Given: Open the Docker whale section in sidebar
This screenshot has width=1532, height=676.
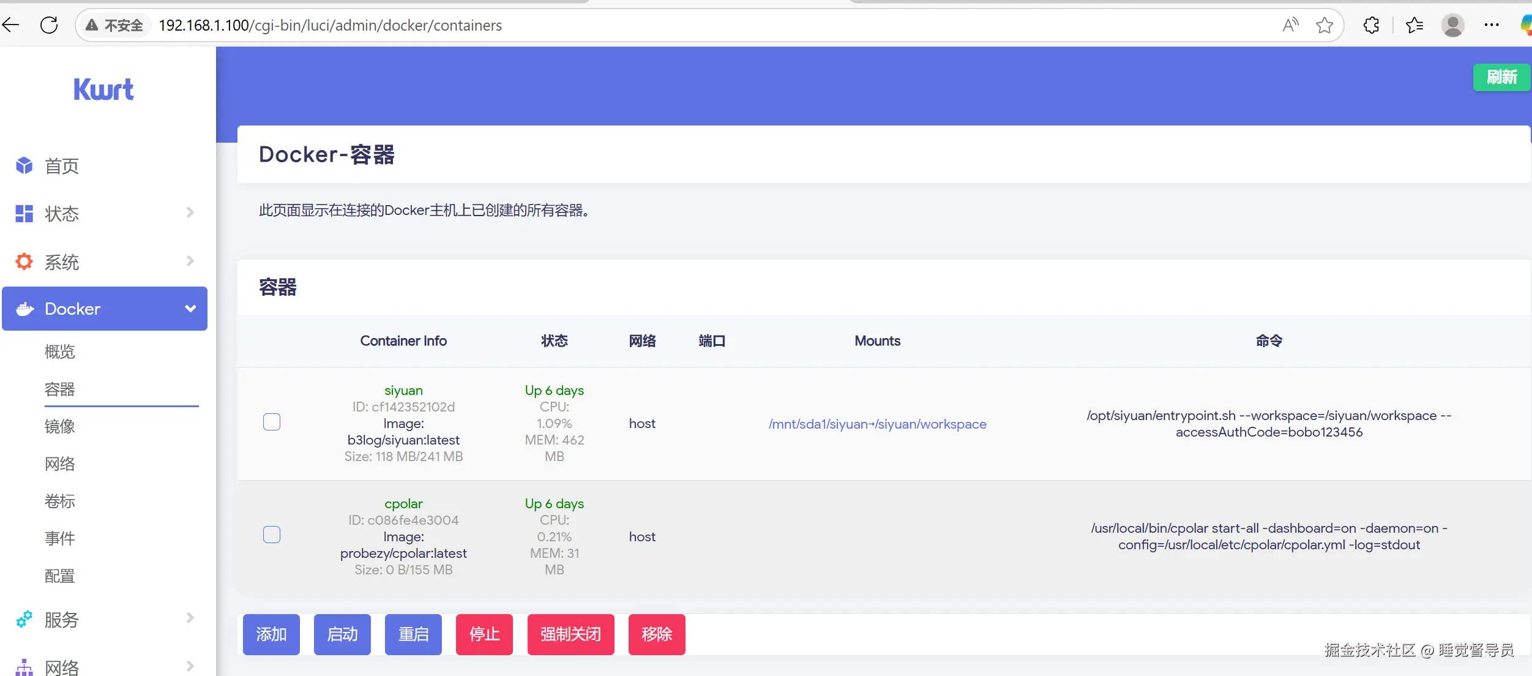Looking at the screenshot, I should click(x=24, y=309).
